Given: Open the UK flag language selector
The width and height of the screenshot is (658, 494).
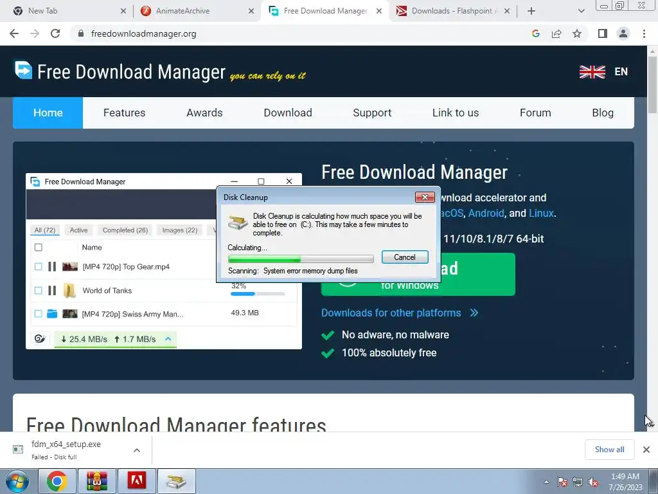Looking at the screenshot, I should 592,72.
